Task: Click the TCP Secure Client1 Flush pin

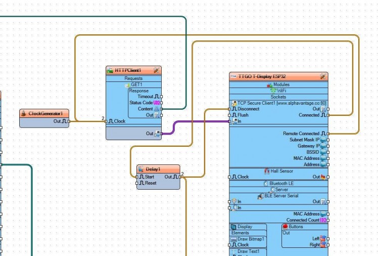Action: [x=230, y=115]
